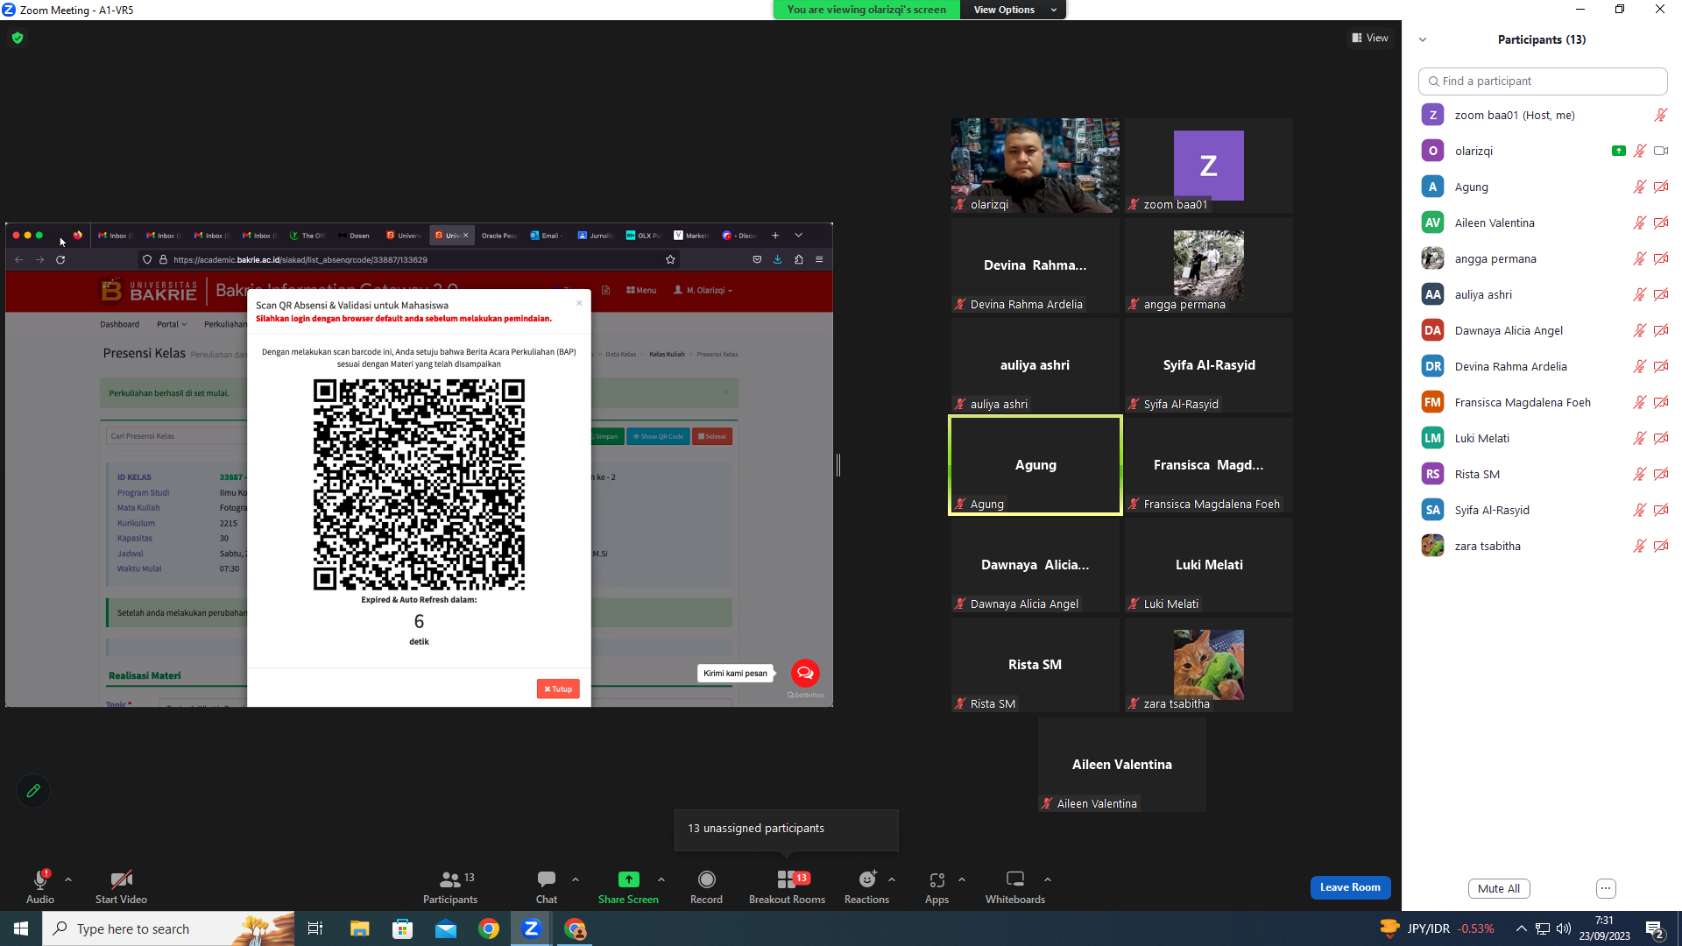Screen dimensions: 1682x946
Task: Toggle video for auliya ashri
Action: pos(1660,294)
